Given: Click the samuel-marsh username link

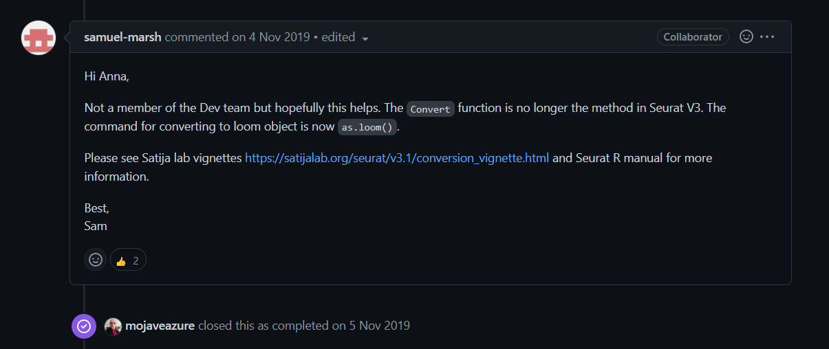Looking at the screenshot, I should coord(123,37).
